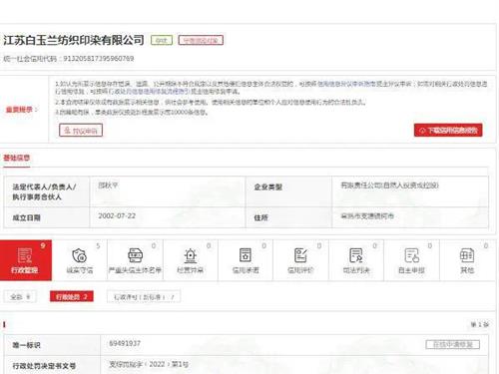Click the 行政处罚决定书文号 value
Viewport: 499px width, 374px height.
pos(149,364)
